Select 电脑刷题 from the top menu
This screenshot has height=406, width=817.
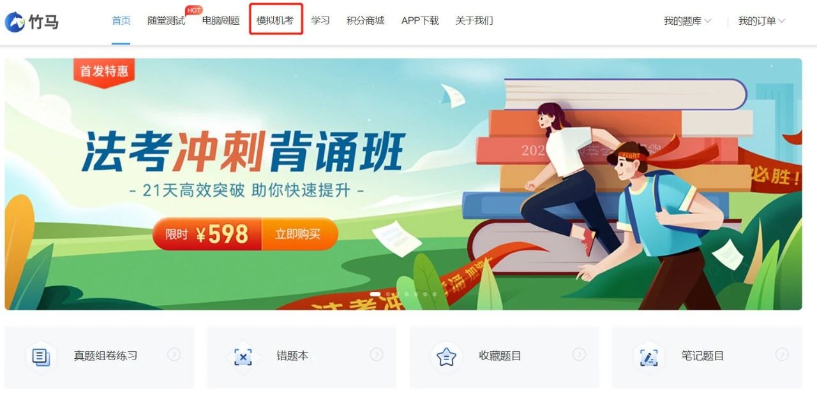coord(221,20)
